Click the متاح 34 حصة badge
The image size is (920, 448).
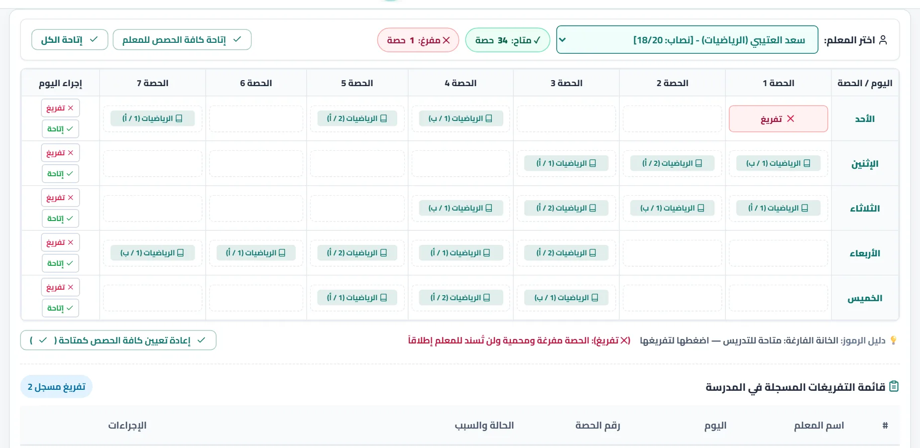point(507,40)
